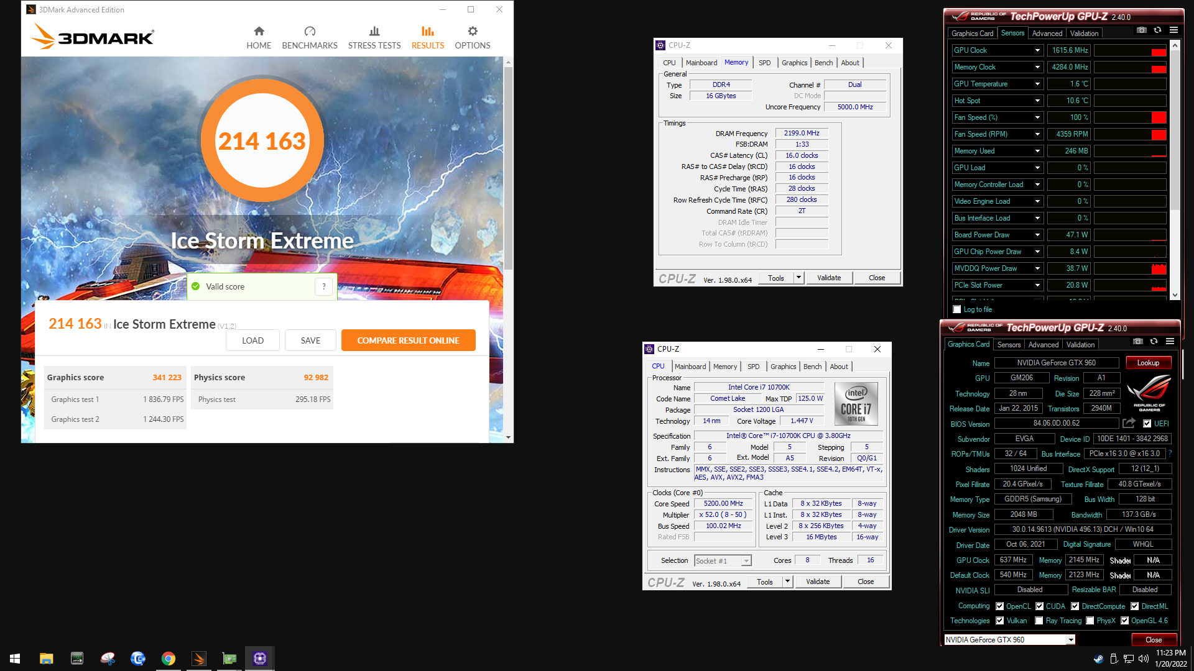This screenshot has height=671, width=1194.
Task: Click refresh icon in GPU-Z Graphics Card window
Action: tap(1154, 341)
